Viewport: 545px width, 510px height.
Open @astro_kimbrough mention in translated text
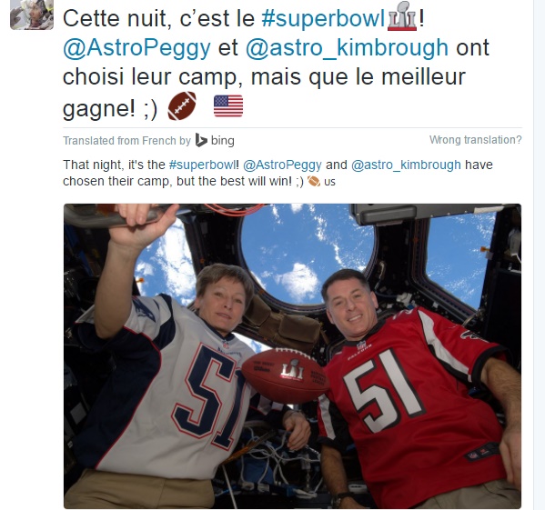(406, 165)
